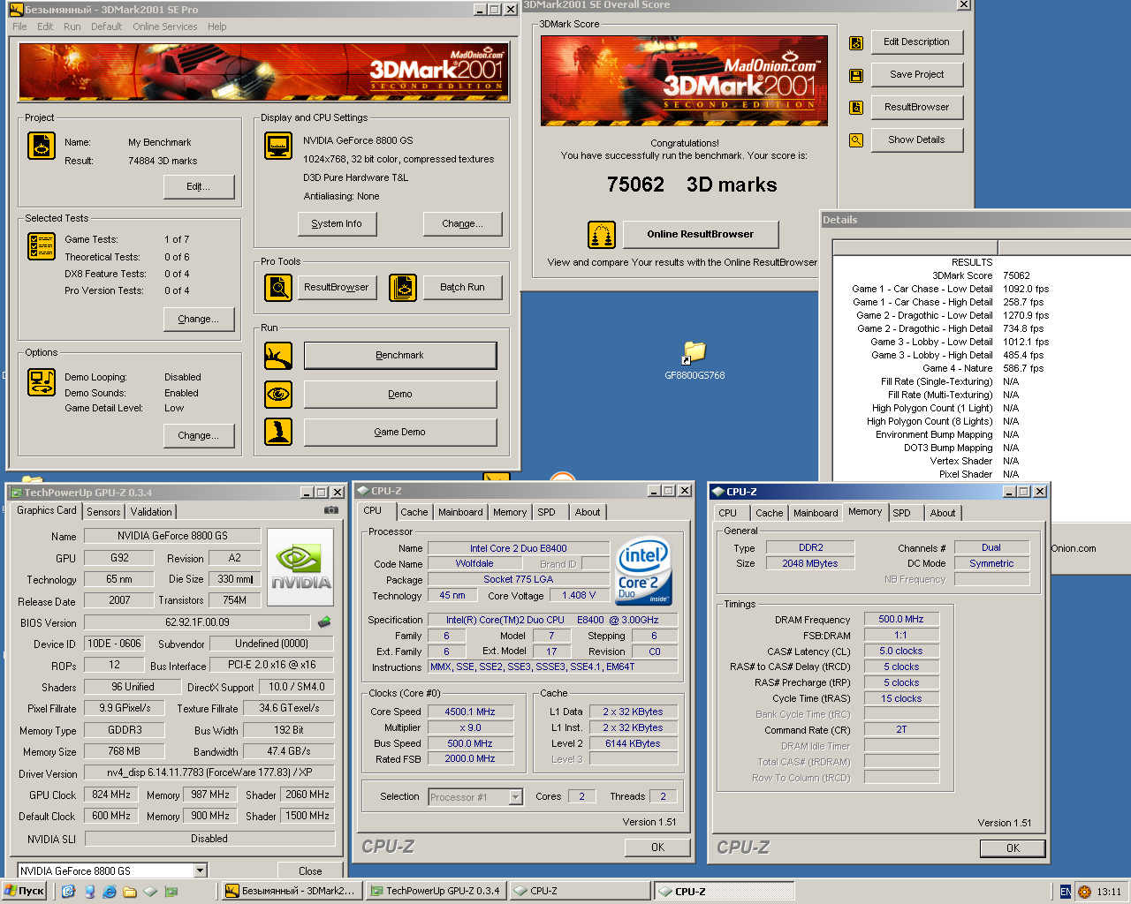
Task: Switch to the Validation tab in GPU-Z
Action: click(151, 512)
